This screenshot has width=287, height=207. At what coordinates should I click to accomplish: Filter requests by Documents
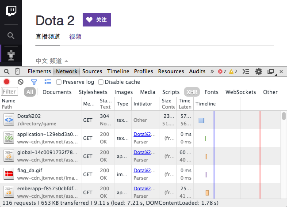coord(57,92)
